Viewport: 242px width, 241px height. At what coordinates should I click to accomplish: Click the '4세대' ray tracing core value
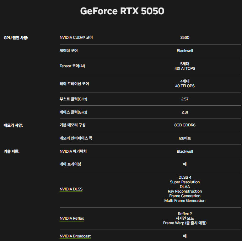coord(185,81)
